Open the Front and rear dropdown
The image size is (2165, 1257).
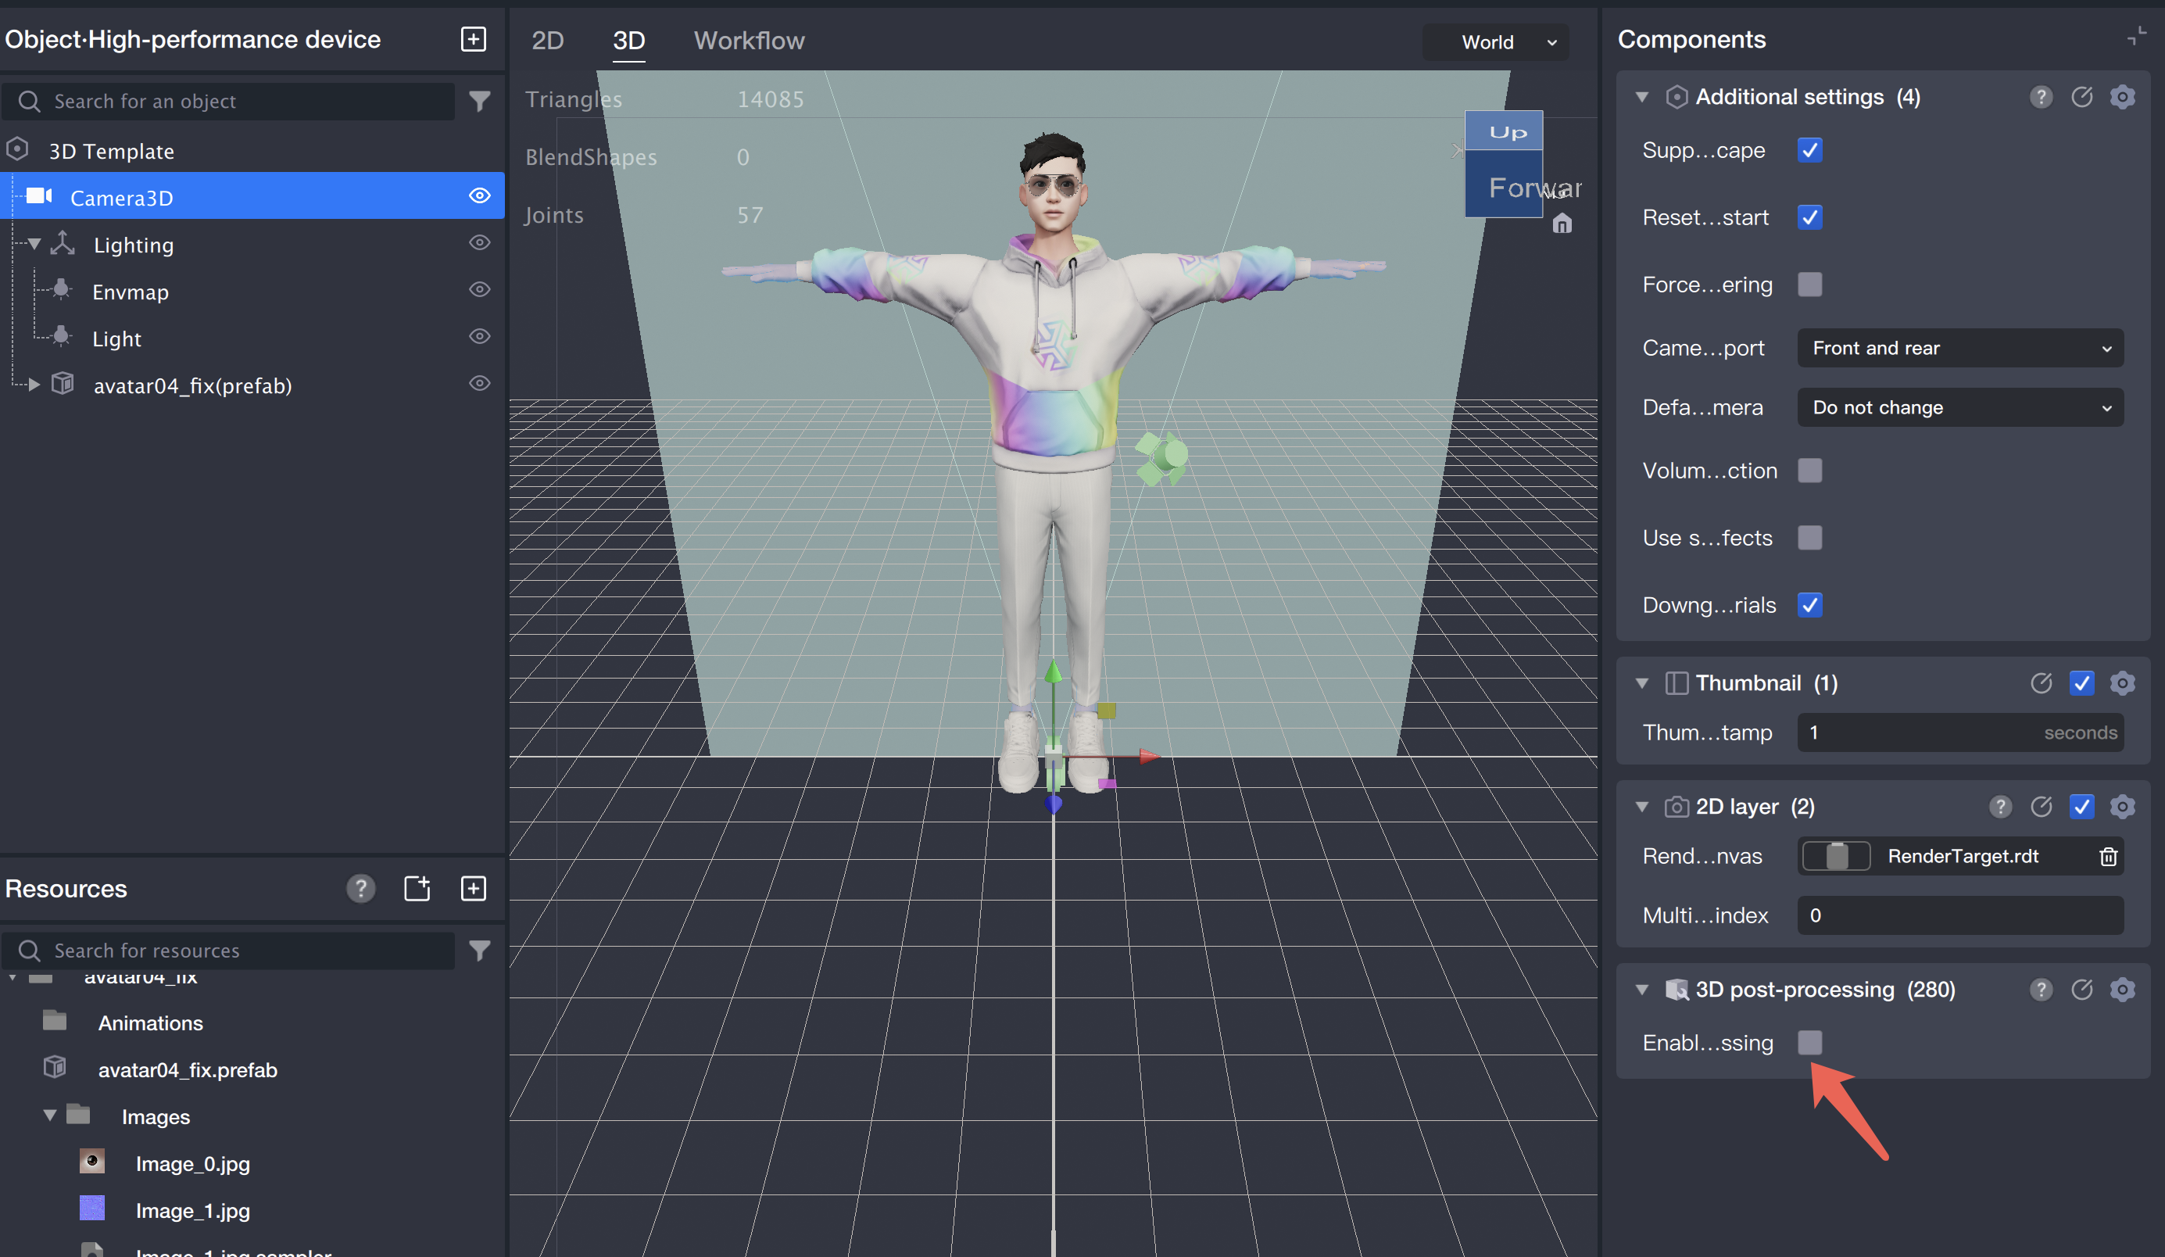click(x=1959, y=348)
